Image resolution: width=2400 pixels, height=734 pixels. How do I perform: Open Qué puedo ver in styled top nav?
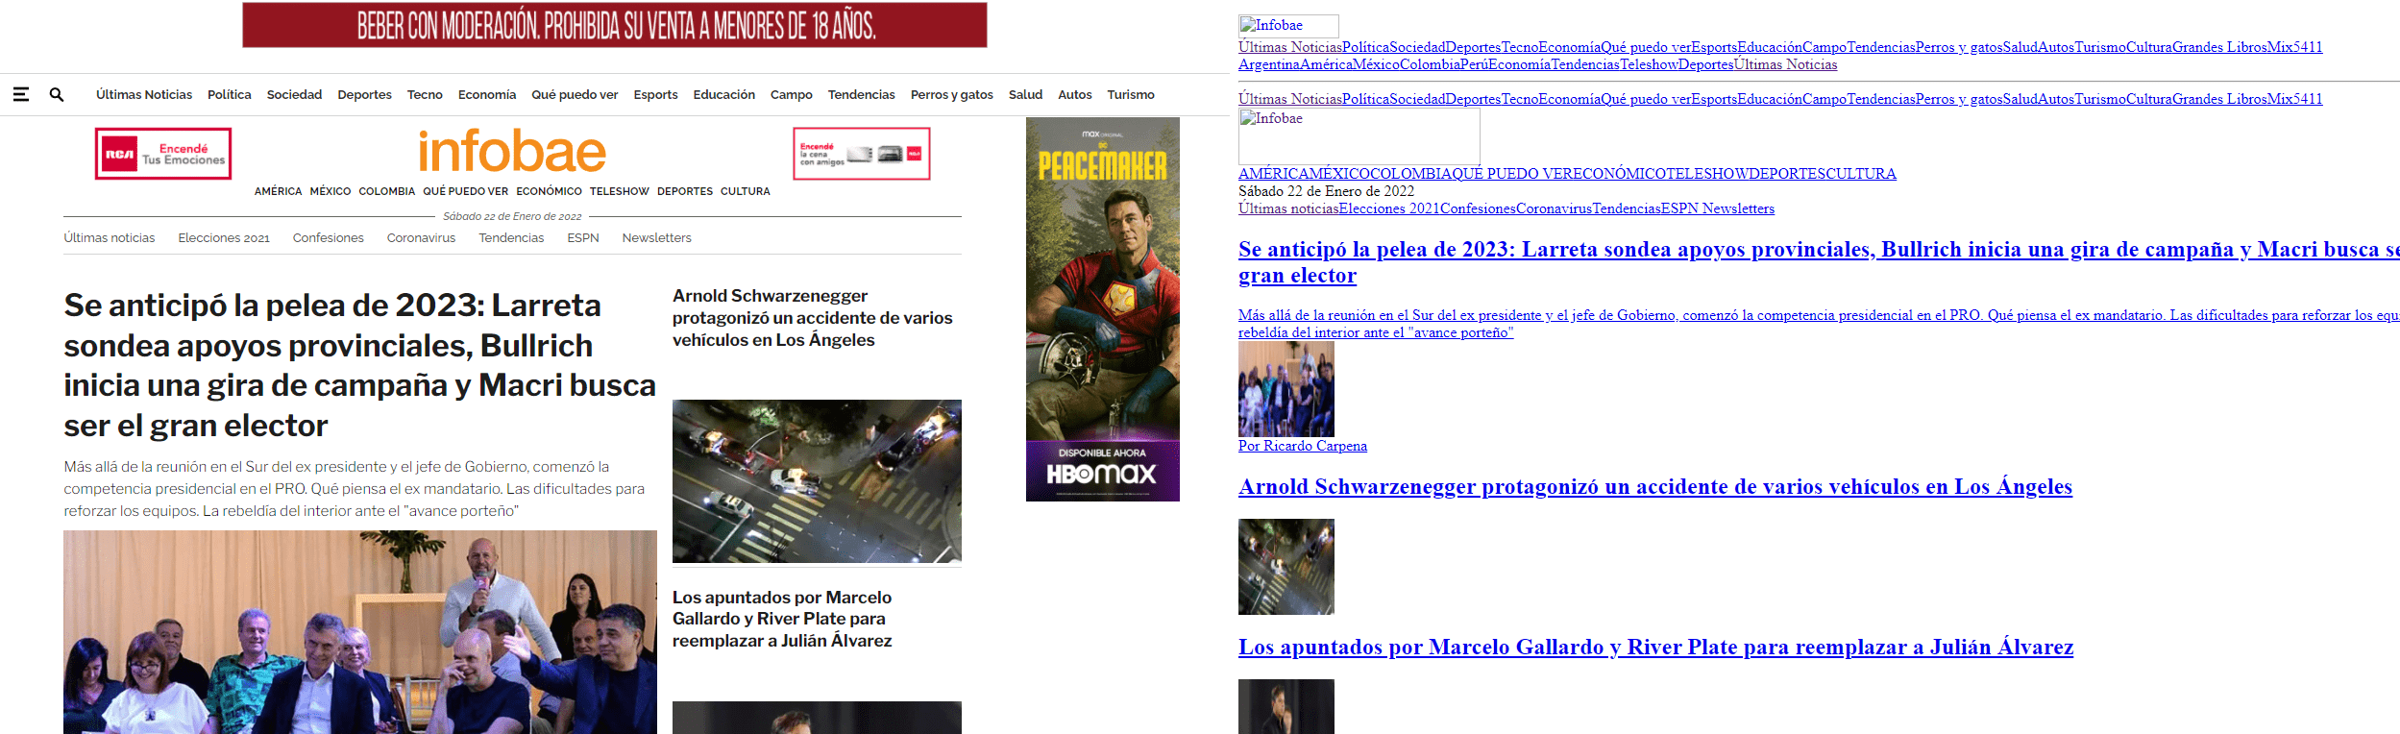tap(575, 94)
